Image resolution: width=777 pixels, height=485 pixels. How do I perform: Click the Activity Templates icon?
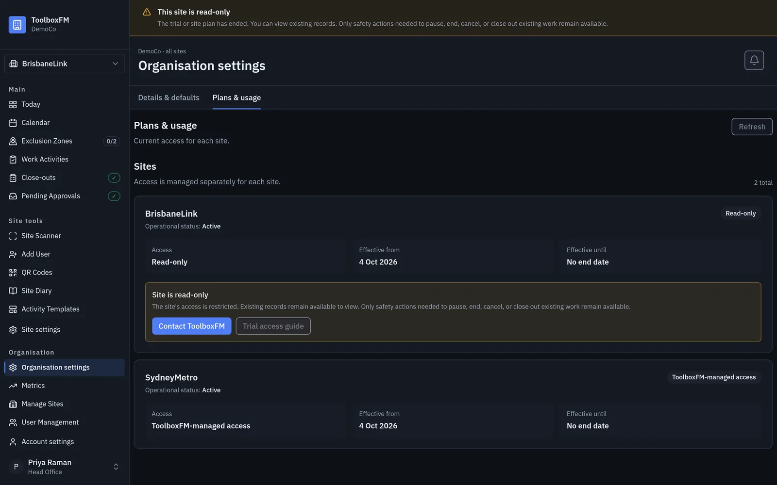[13, 309]
